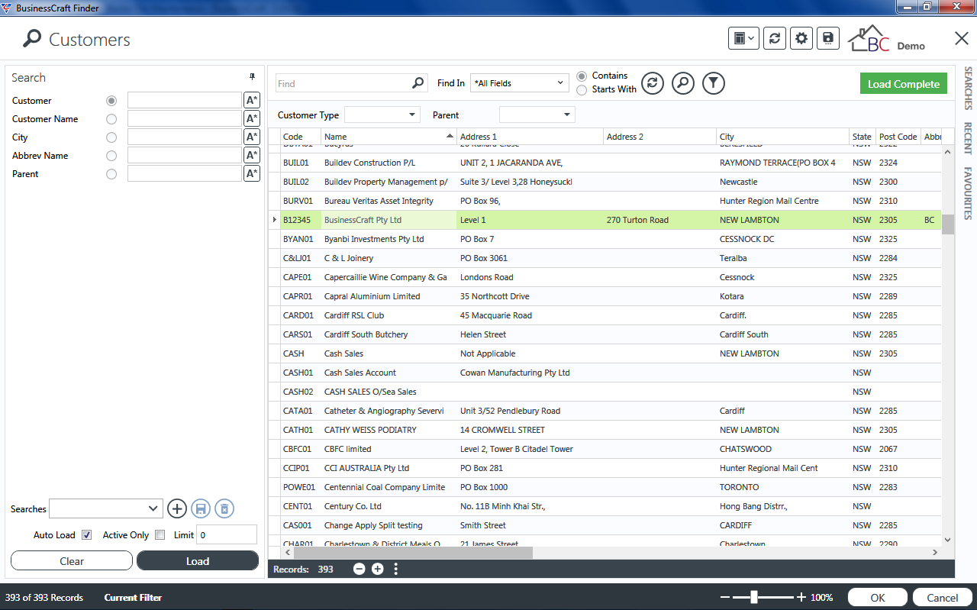The width and height of the screenshot is (977, 610).
Task: Open the Find In *All Fields dropdown
Action: click(x=520, y=83)
